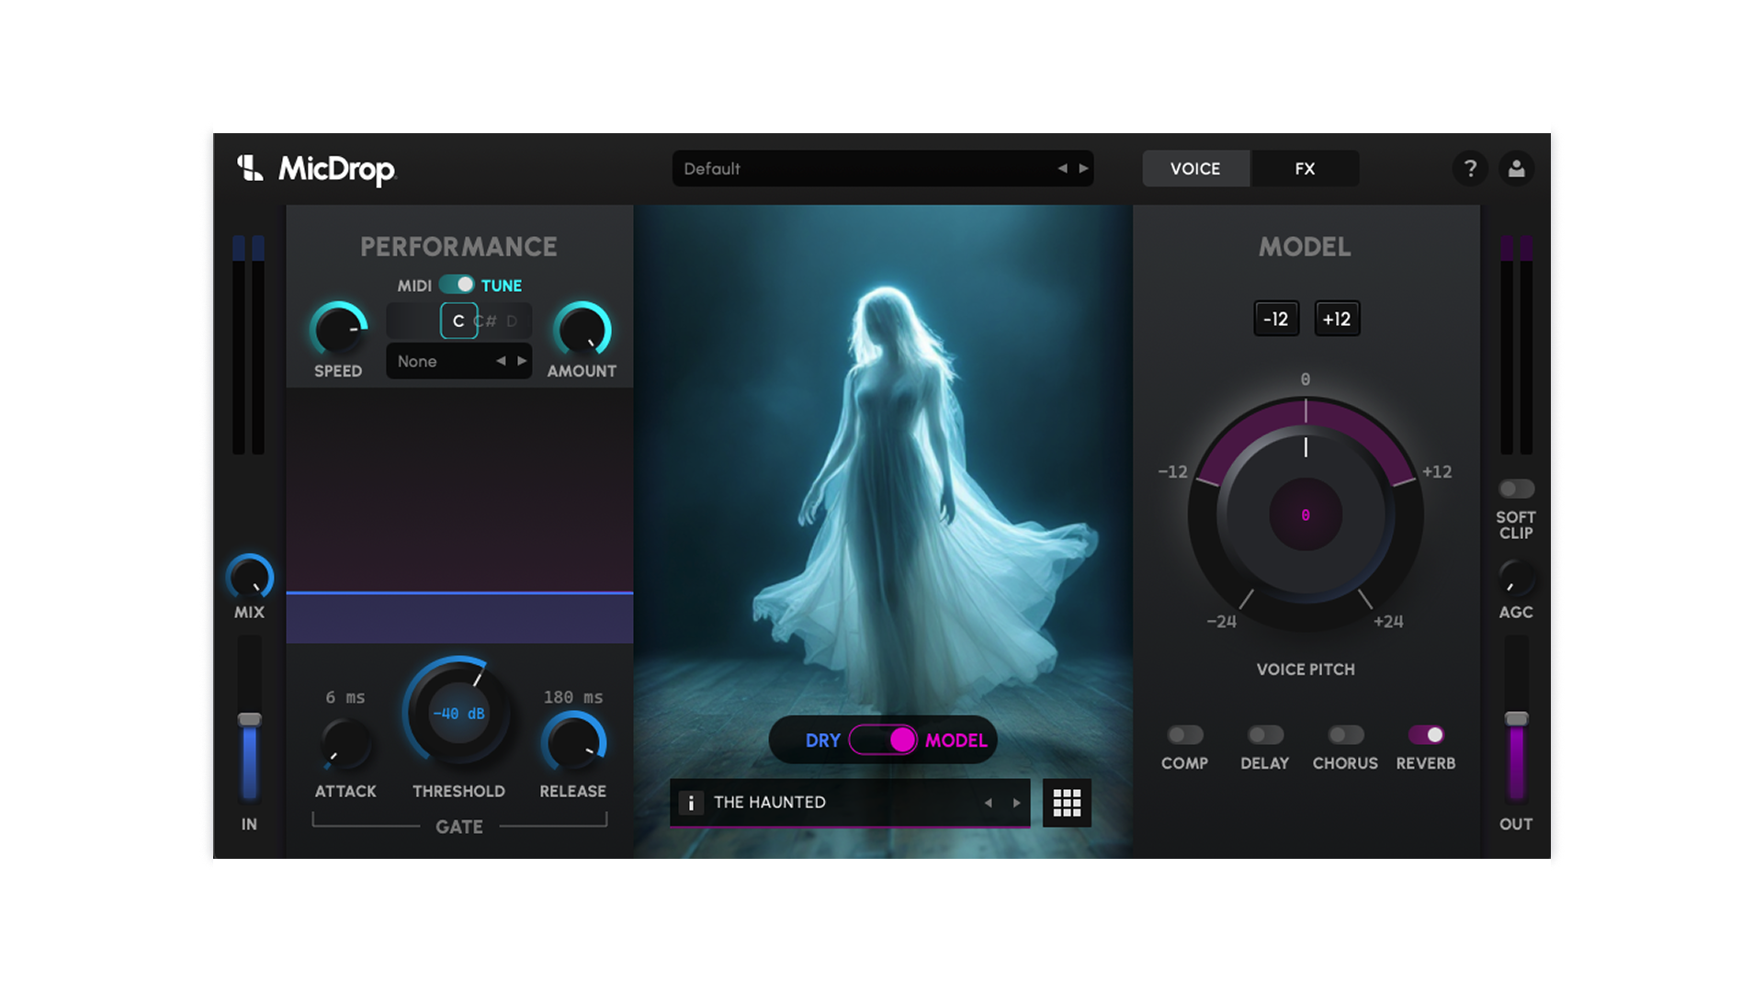1764x992 pixels.
Task: Click the user account icon
Action: point(1517,168)
